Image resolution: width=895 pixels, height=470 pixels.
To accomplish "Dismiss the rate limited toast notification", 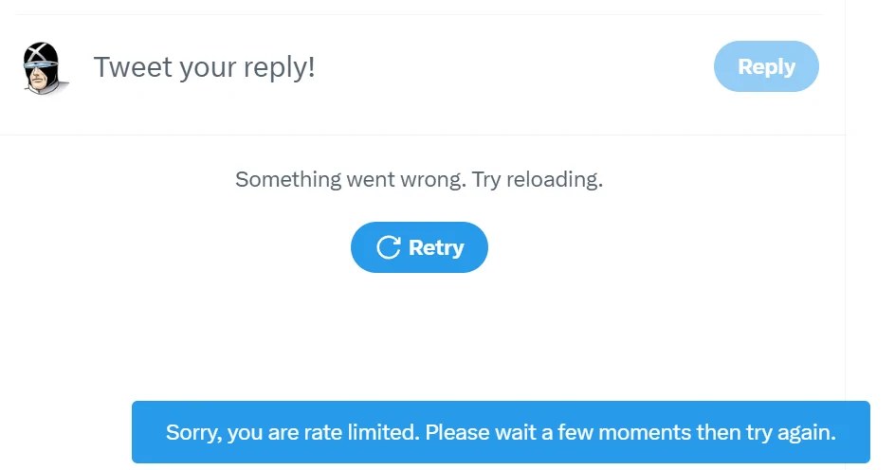I will [x=501, y=432].
